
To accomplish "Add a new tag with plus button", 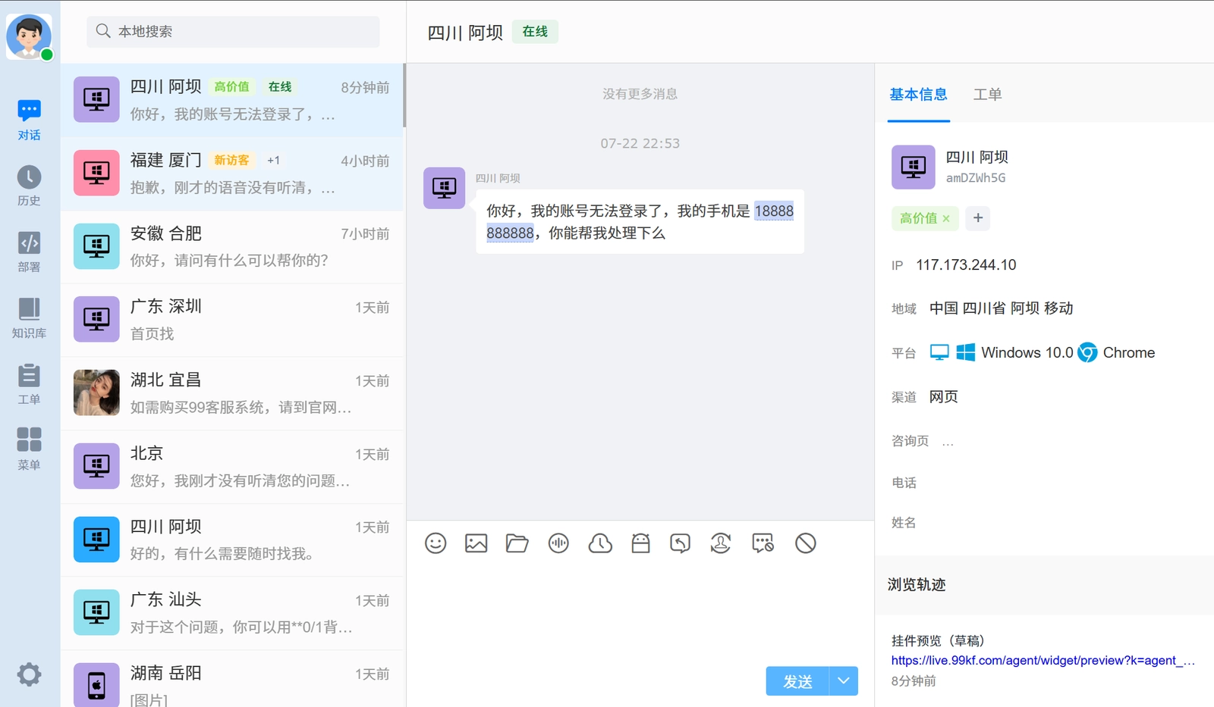I will tap(978, 218).
